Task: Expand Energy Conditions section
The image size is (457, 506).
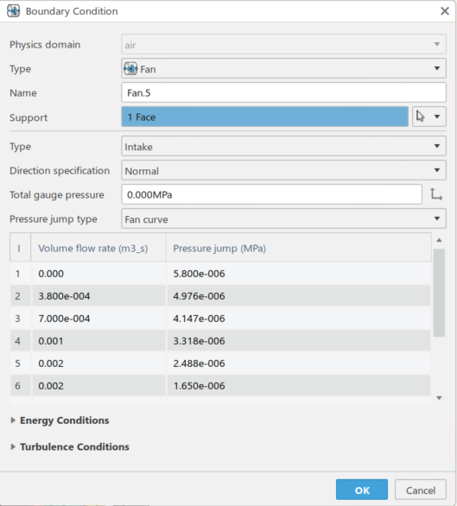Action: tap(60, 421)
